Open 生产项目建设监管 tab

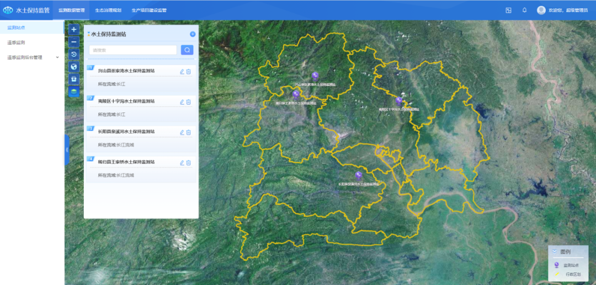point(149,10)
